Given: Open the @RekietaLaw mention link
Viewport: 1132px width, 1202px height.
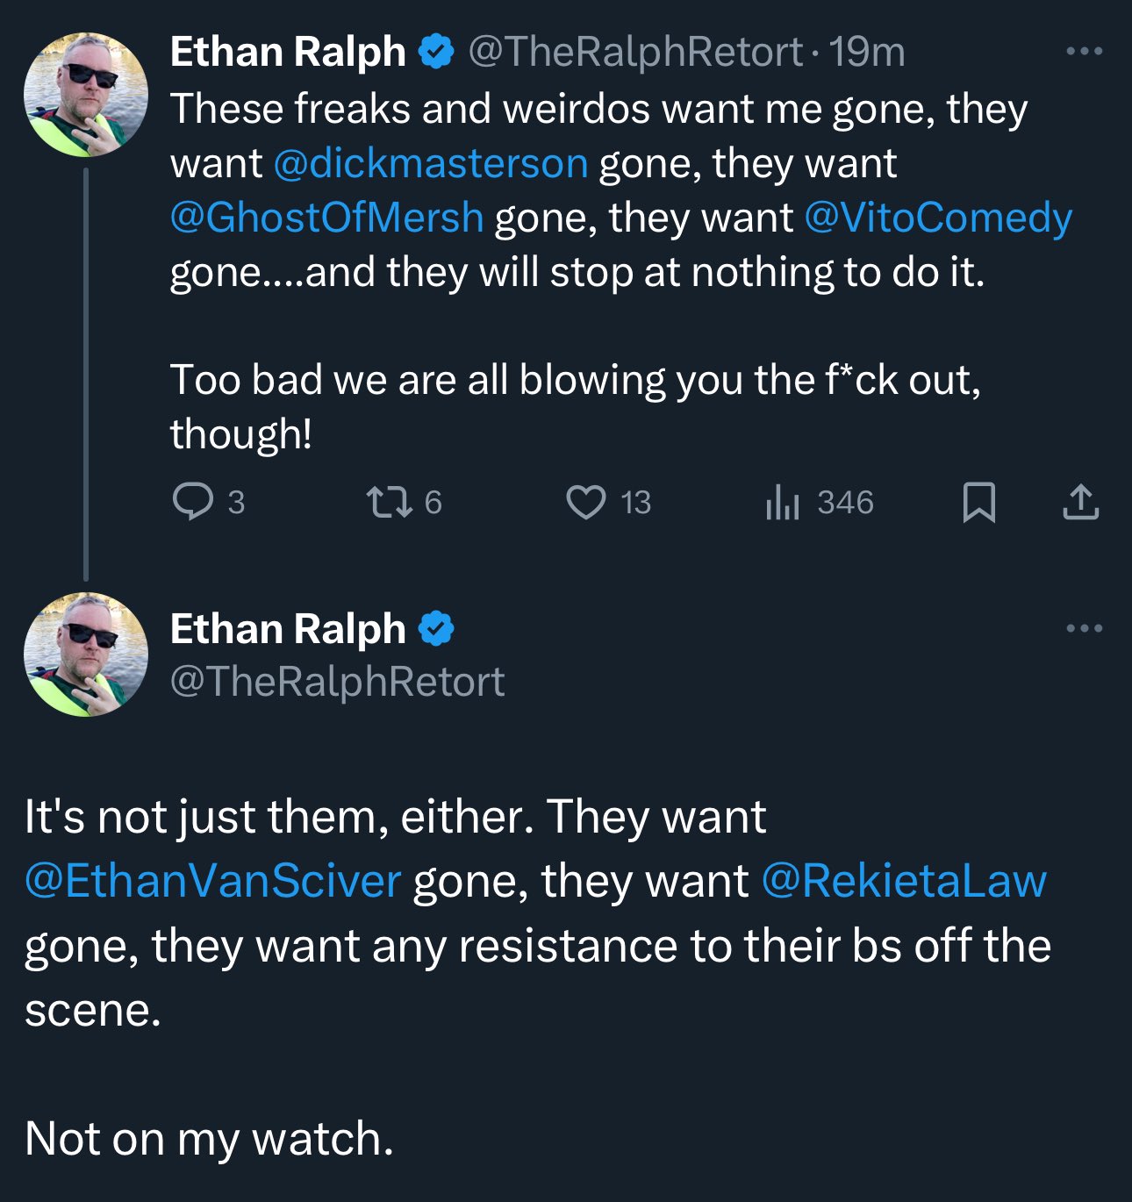Looking at the screenshot, I should point(905,881).
